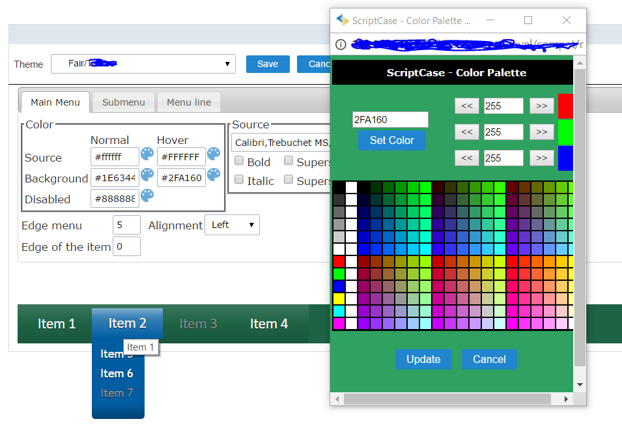Viewport: 622px width, 432px height.
Task: Click Background Normal color field #1E6344
Action: pyautogui.click(x=115, y=178)
